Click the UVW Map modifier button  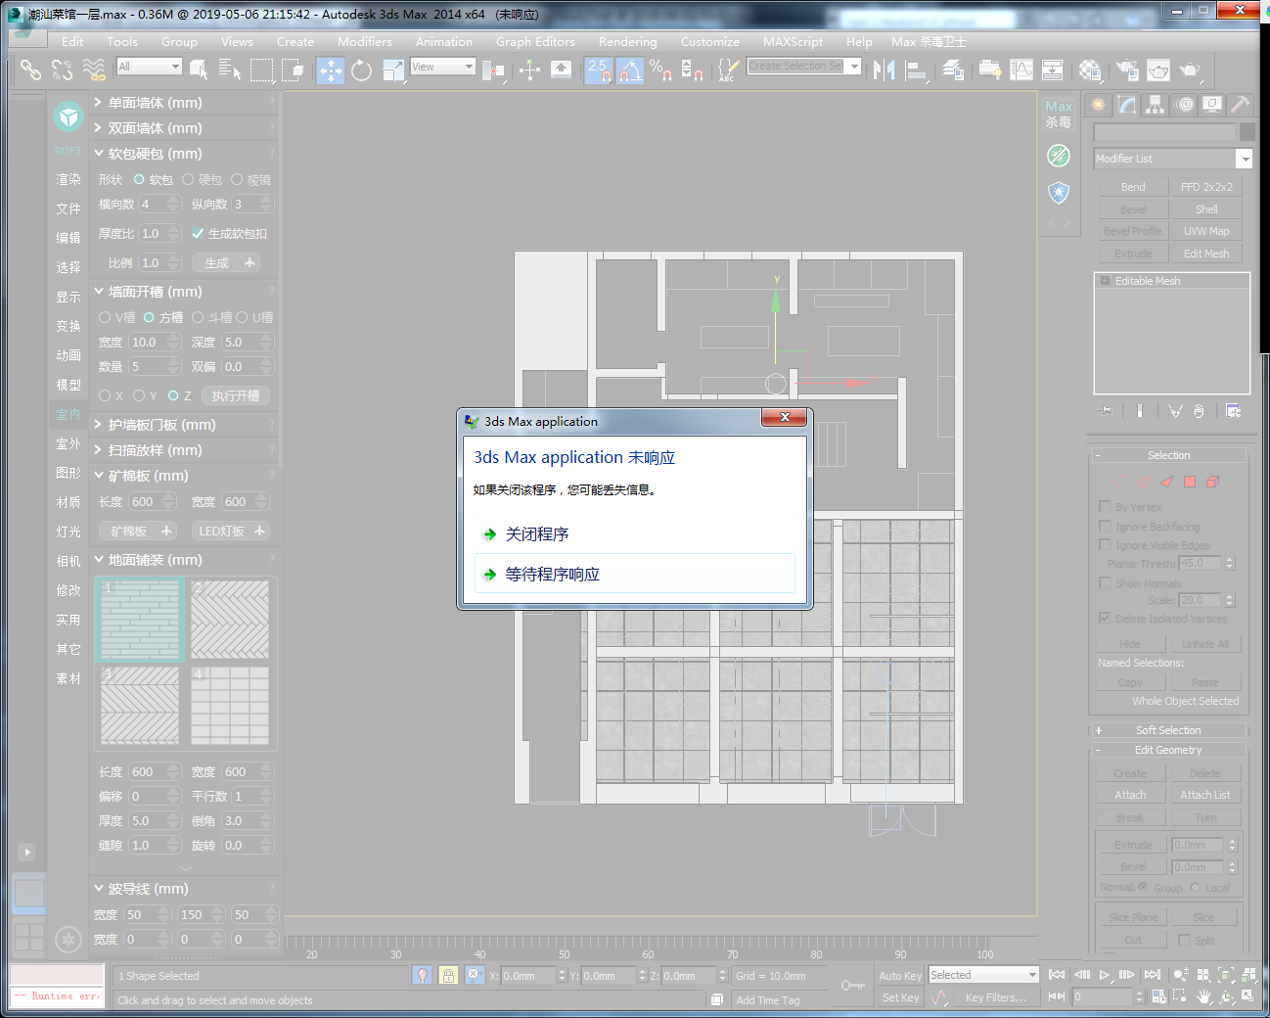(x=1206, y=231)
